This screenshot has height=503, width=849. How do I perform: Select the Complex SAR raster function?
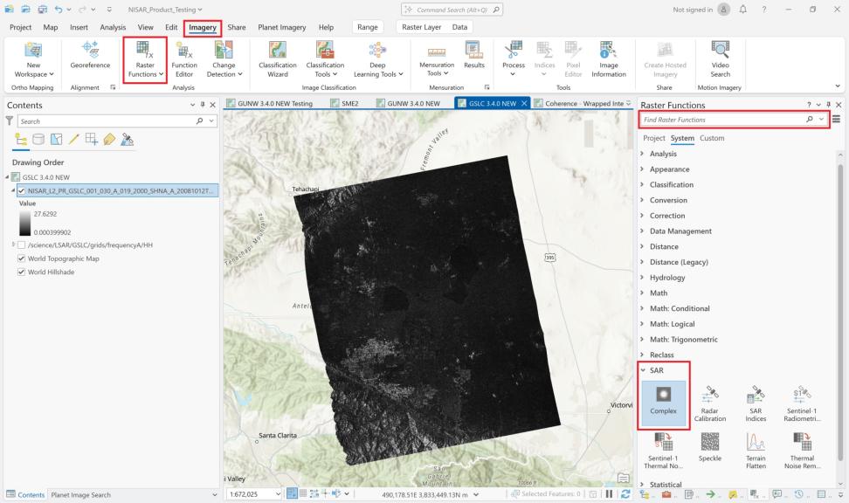coord(663,403)
